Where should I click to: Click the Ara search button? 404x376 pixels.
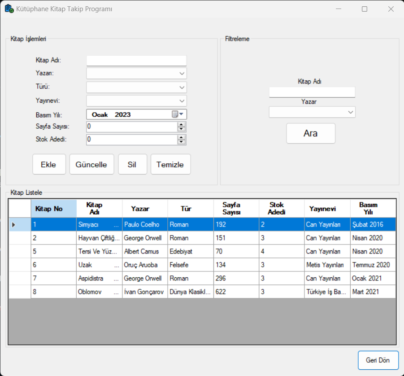coord(311,133)
